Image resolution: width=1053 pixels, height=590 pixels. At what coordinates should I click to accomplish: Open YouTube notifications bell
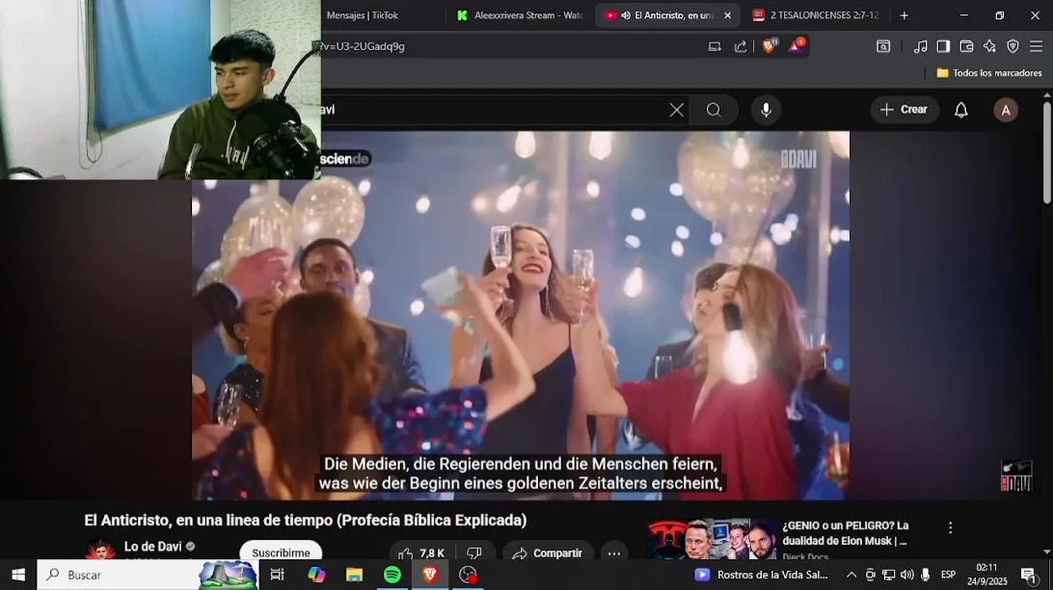pyautogui.click(x=961, y=110)
